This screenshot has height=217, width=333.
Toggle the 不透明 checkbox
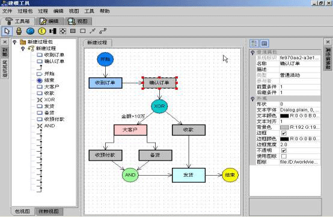[x=284, y=150]
